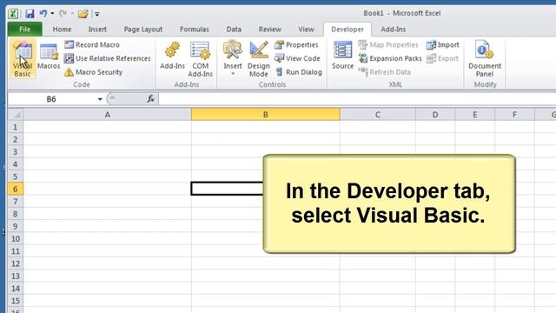Click cell A3
Screen dimensions: 556x313
click(108, 151)
